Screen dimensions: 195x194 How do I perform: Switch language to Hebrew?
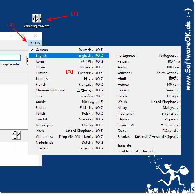146,85
